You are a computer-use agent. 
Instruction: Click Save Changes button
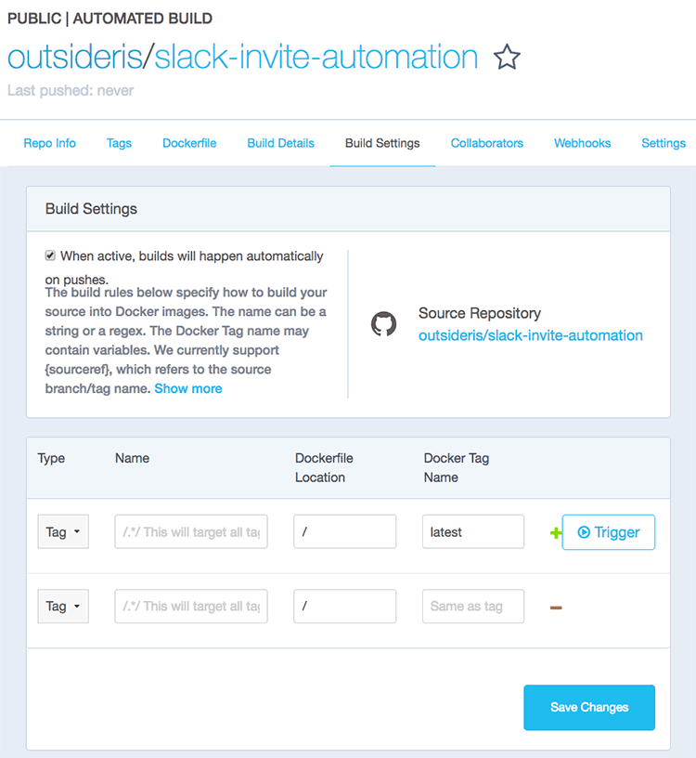[589, 707]
